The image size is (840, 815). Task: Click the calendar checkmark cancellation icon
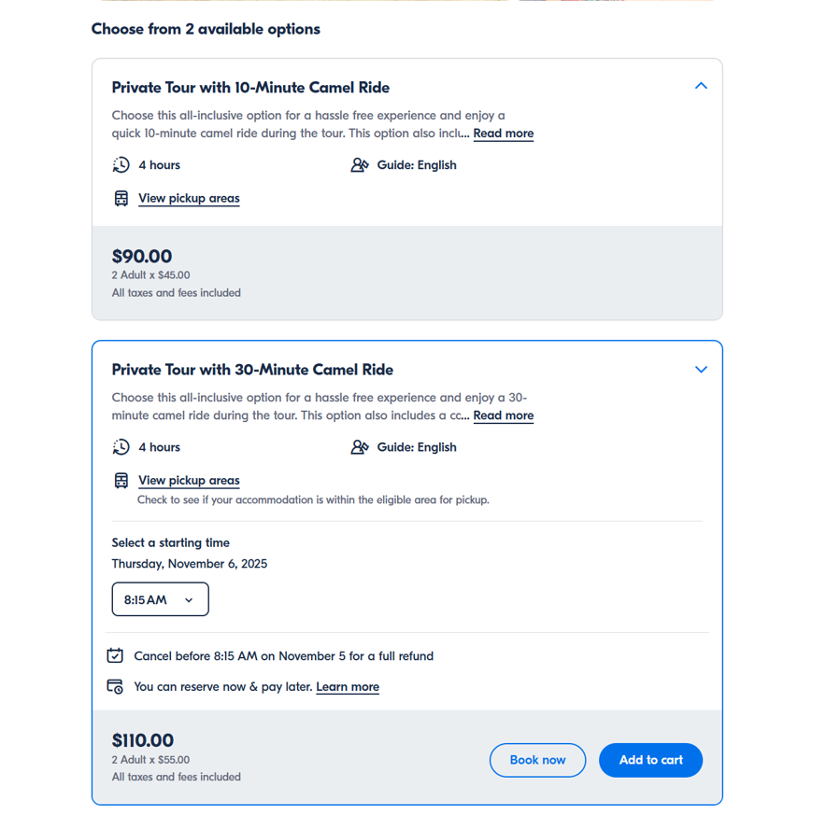tap(115, 655)
